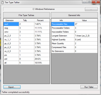
Task: Click the Export... button
Action: point(12,87)
